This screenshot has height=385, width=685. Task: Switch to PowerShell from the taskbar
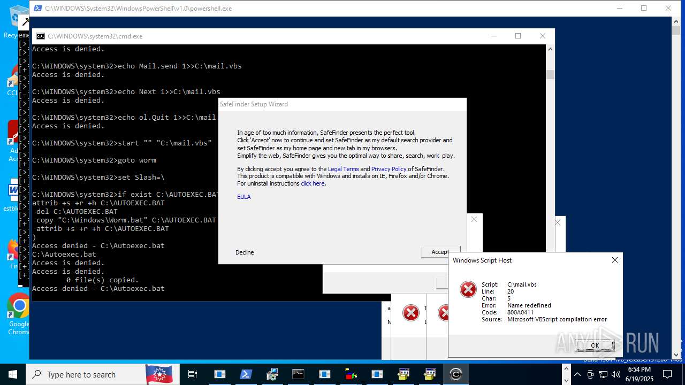pos(246,374)
